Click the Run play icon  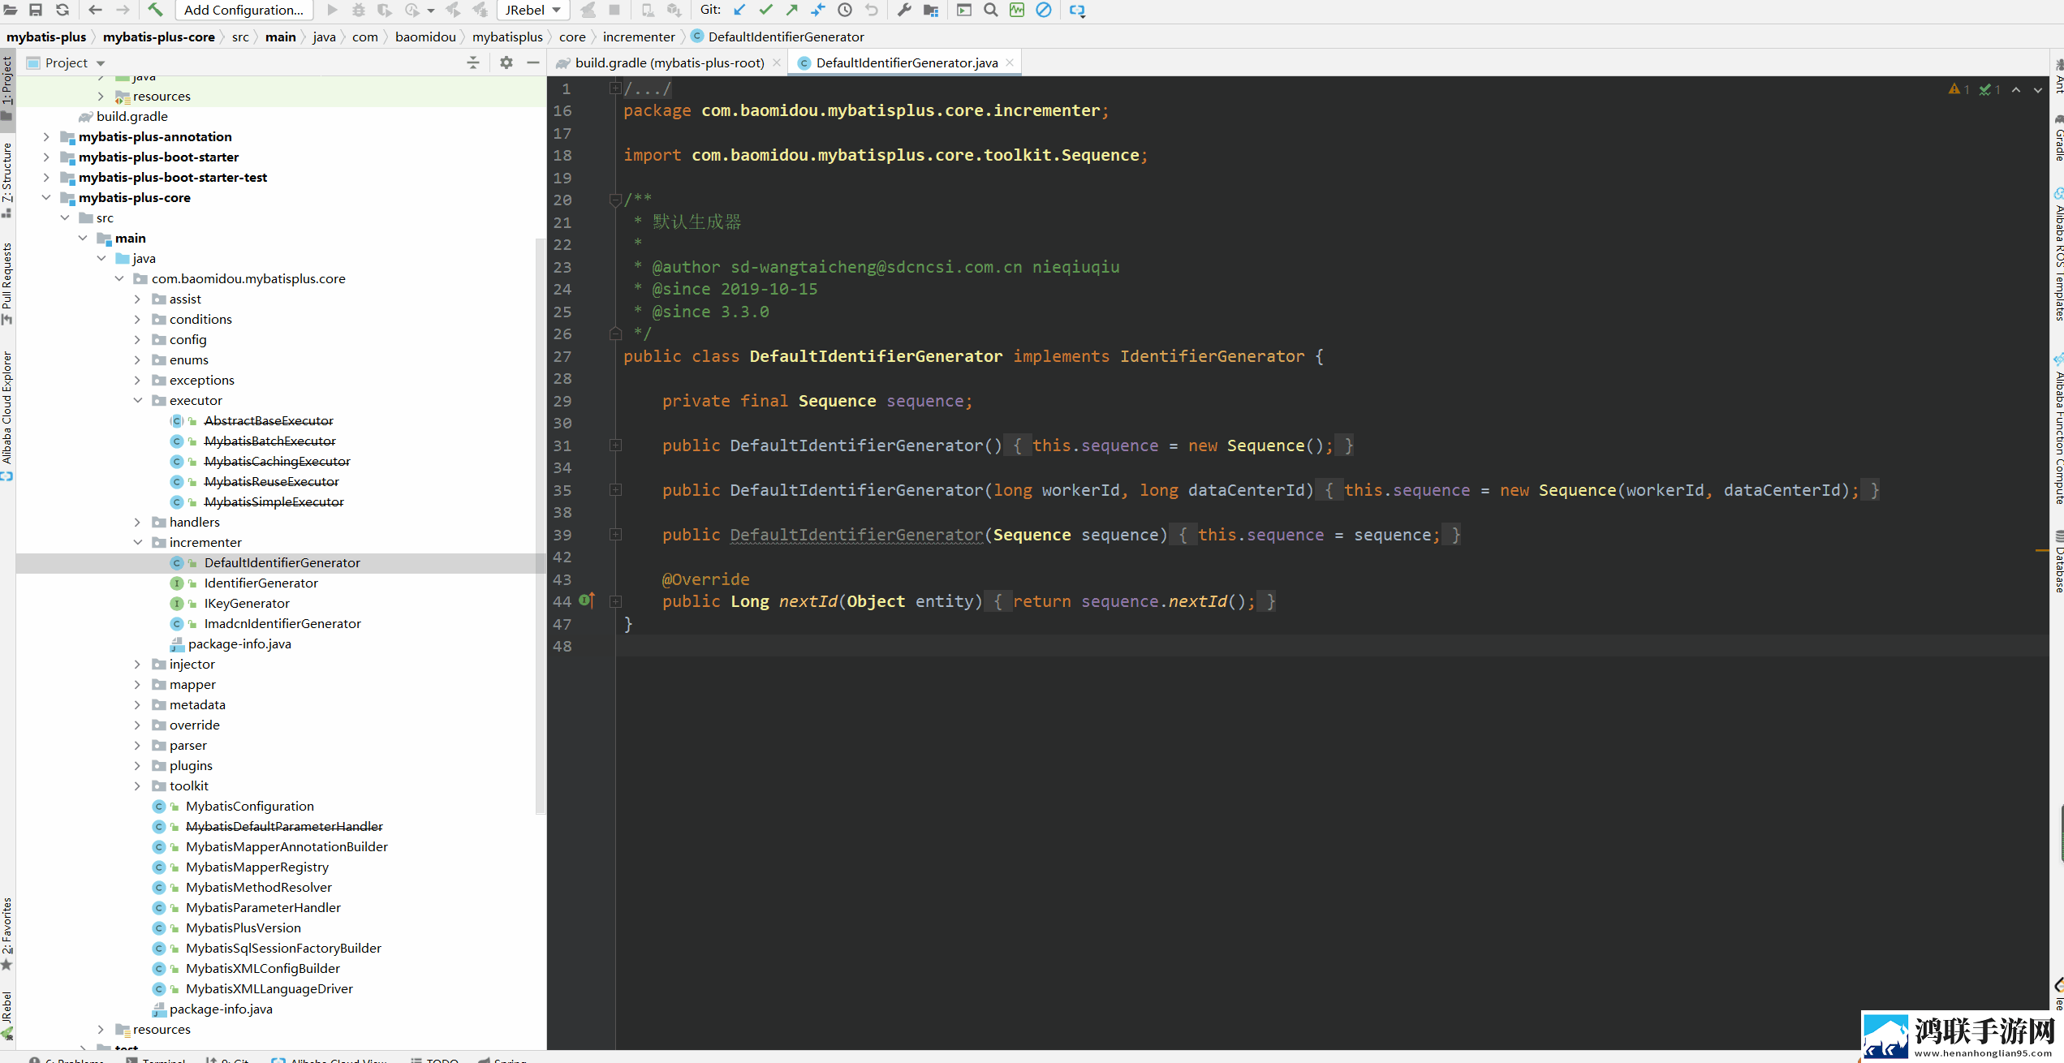[x=332, y=10]
